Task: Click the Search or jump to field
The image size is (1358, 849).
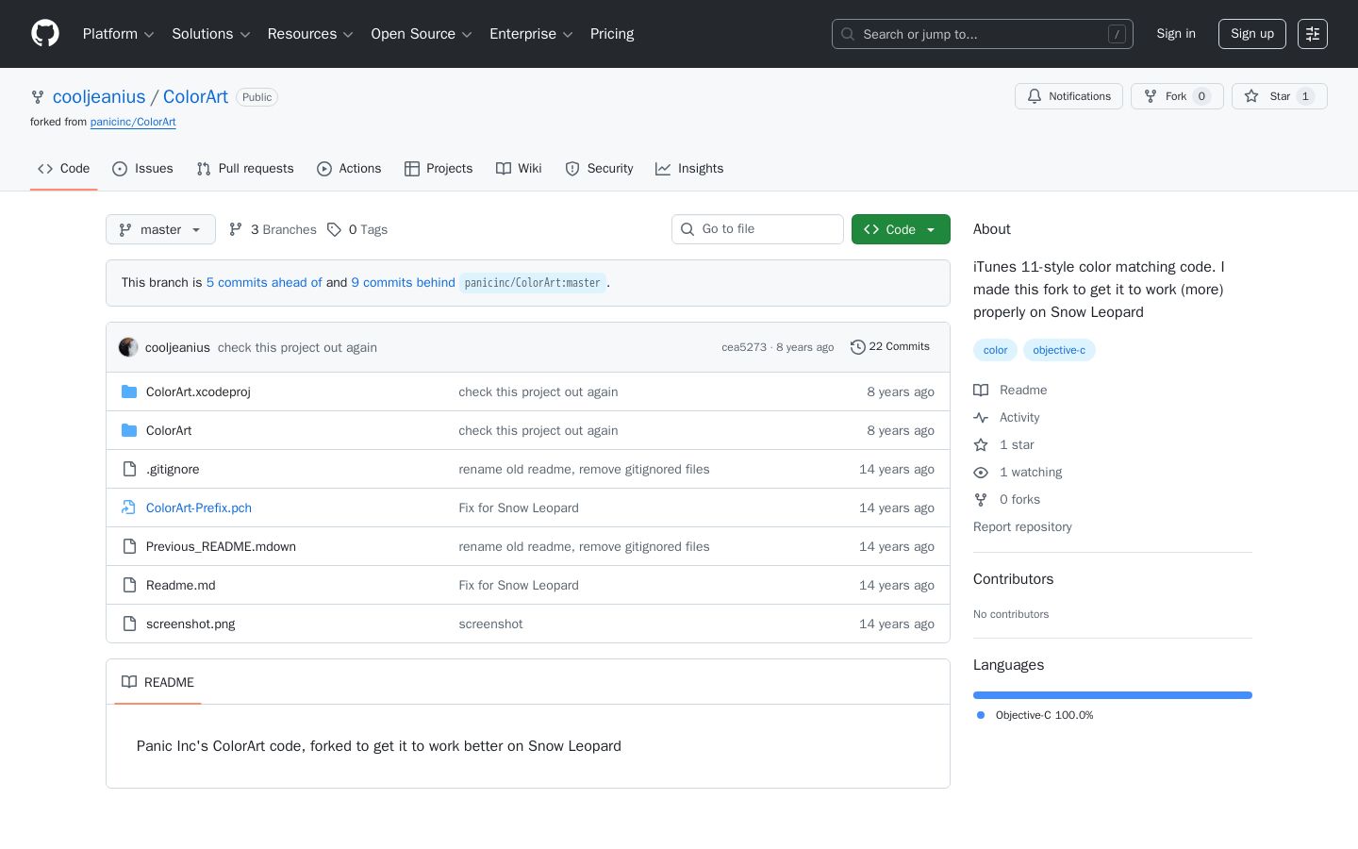Action: click(982, 34)
